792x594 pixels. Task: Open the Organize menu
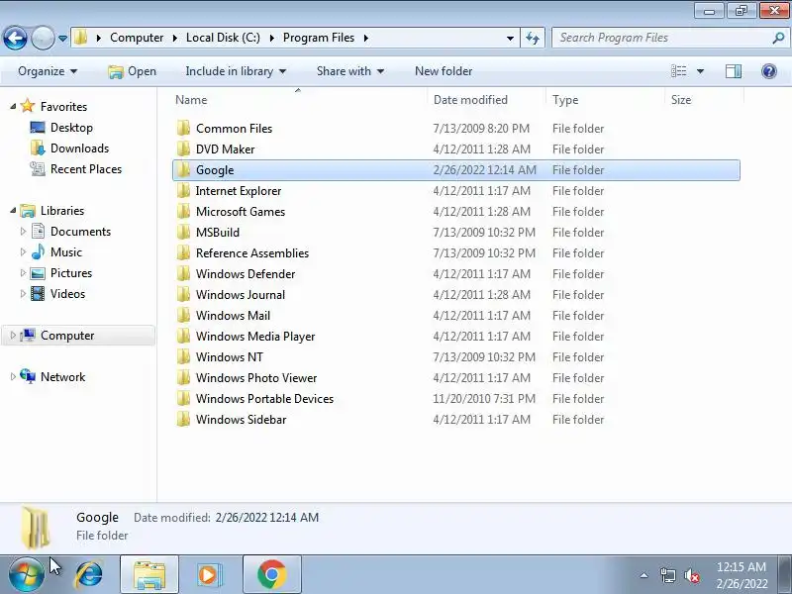pos(48,71)
